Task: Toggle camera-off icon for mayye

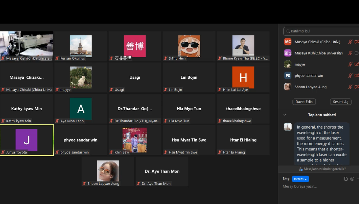Action: pyautogui.click(x=357, y=64)
